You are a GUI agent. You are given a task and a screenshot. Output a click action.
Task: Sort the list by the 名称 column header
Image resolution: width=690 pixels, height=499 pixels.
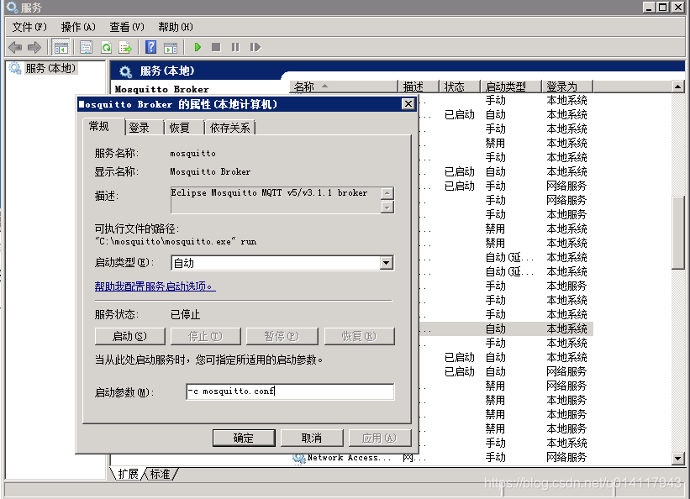344,87
